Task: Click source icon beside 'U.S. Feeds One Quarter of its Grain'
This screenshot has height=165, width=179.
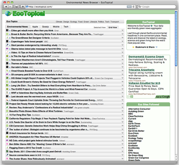Action: click(7, 122)
